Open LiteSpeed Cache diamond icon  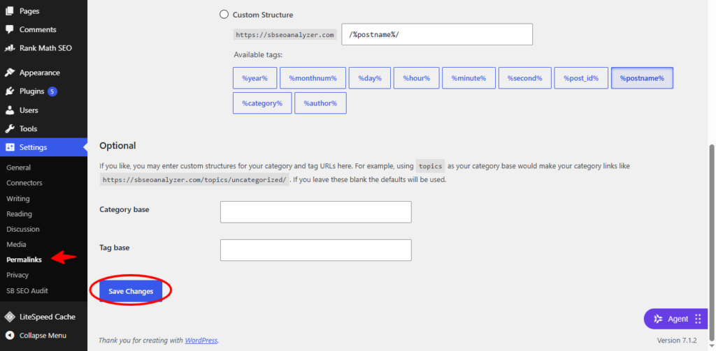(x=10, y=317)
